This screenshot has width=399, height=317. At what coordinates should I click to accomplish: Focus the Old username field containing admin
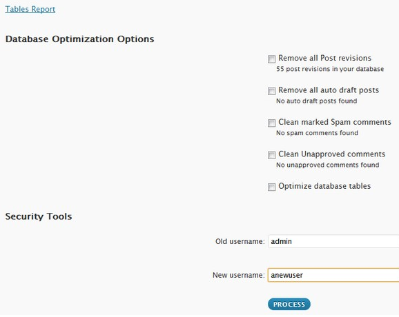333,241
